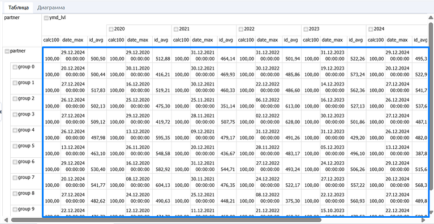The width and height of the screenshot is (434, 224).
Task: Select the cell with value 573,24
Action: pos(357,71)
